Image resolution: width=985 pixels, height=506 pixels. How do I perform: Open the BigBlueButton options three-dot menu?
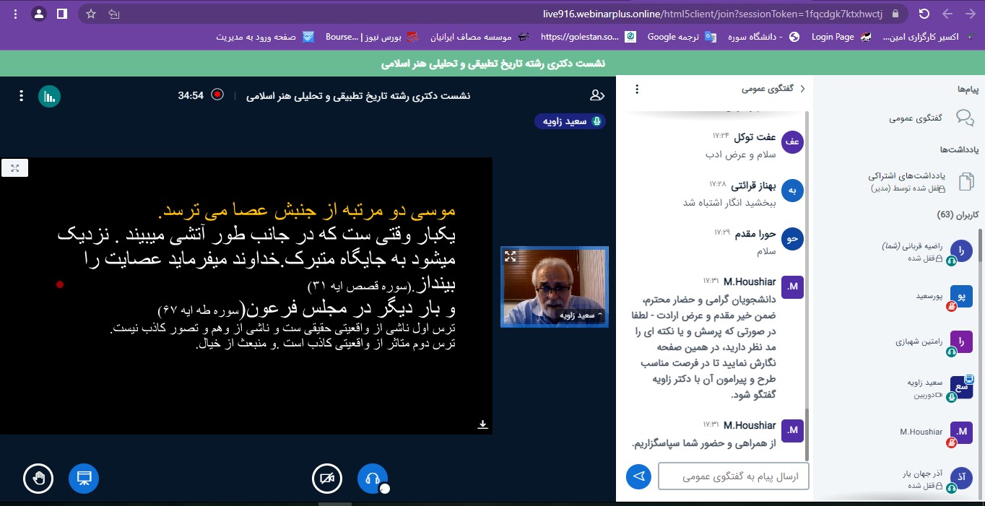pyautogui.click(x=22, y=95)
